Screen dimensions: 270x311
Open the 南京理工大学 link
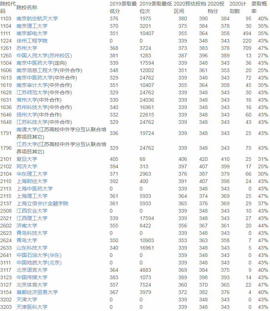32,26
